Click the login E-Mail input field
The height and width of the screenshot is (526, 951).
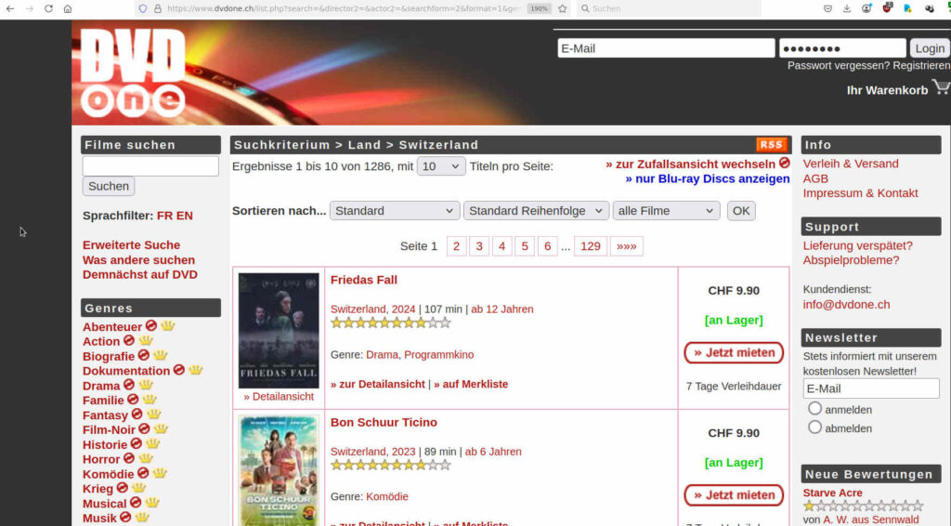[666, 48]
